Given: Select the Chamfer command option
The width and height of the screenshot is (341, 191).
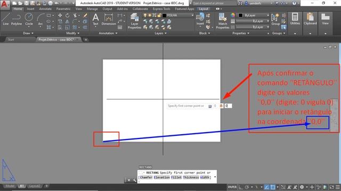Looking at the screenshot, I should [x=145, y=177].
